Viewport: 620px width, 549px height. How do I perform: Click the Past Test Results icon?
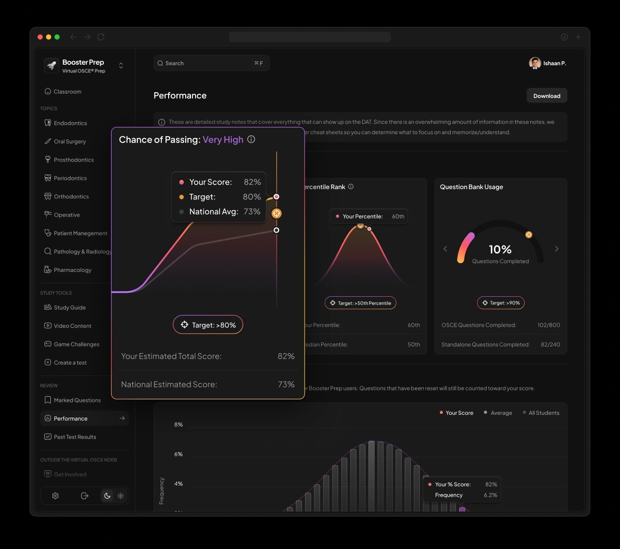tap(48, 437)
